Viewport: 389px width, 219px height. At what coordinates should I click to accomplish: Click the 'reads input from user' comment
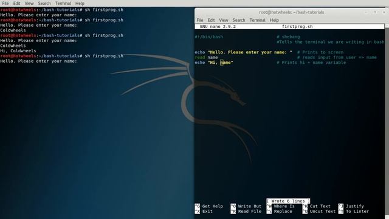coord(337,57)
